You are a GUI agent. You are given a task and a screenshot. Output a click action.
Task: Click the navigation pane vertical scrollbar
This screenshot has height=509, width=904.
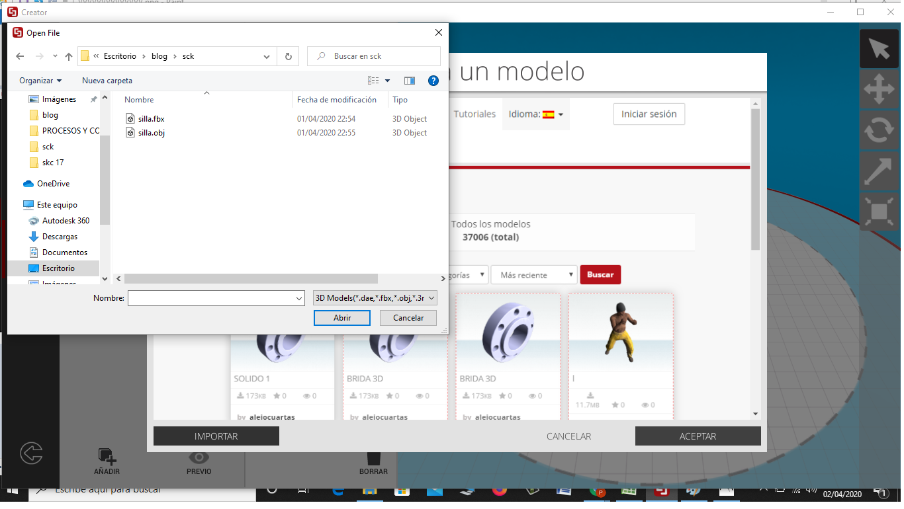[x=105, y=180]
